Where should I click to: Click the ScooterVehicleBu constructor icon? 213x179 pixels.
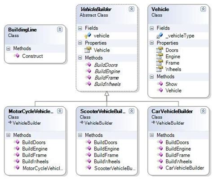point(89,168)
